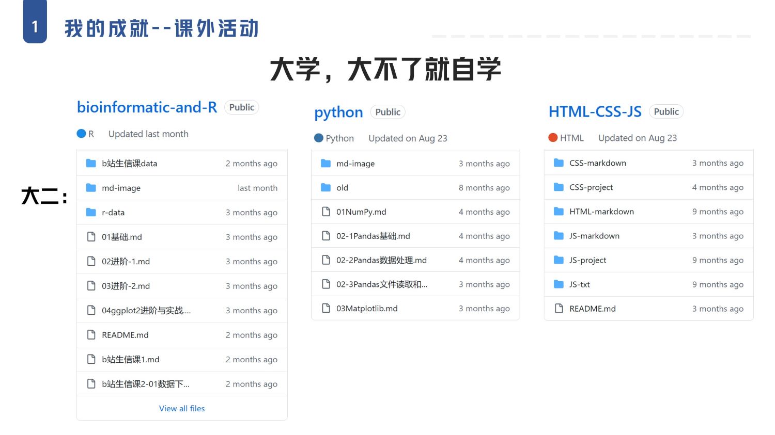
Task: Click the blue R language dot
Action: [x=81, y=134]
